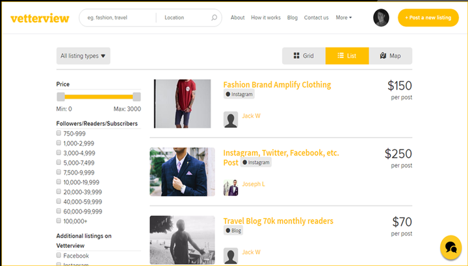Switch to List view
This screenshot has height=266, width=468.
(347, 56)
